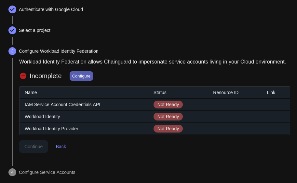Screen dimensions: 297x183
Task: Click Resource ID dash for Workload Identity Provider
Action: pos(216,129)
